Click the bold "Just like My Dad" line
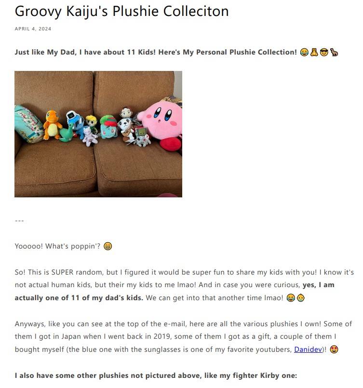 pyautogui.click(x=156, y=52)
